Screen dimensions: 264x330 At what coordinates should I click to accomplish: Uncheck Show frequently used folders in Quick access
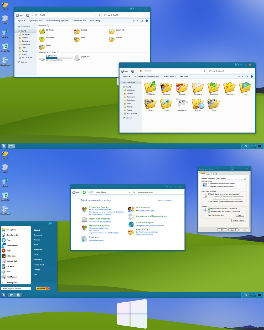click(x=209, y=211)
